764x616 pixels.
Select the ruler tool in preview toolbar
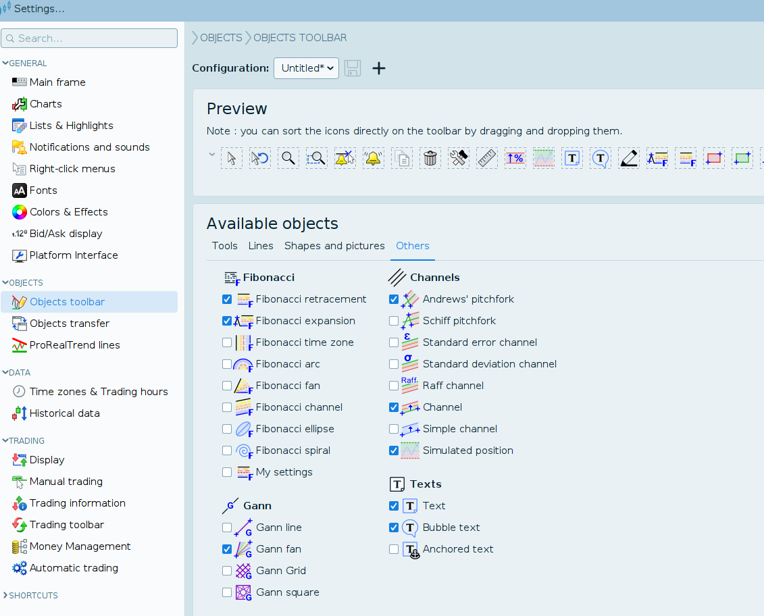pos(486,159)
